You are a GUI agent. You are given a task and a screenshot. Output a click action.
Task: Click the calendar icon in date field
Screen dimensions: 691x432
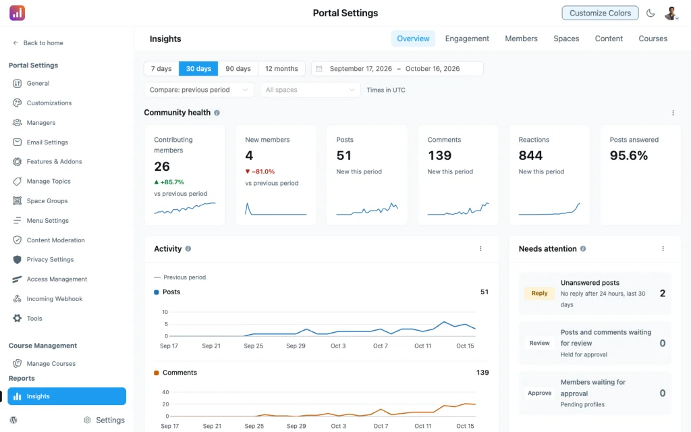[319, 69]
